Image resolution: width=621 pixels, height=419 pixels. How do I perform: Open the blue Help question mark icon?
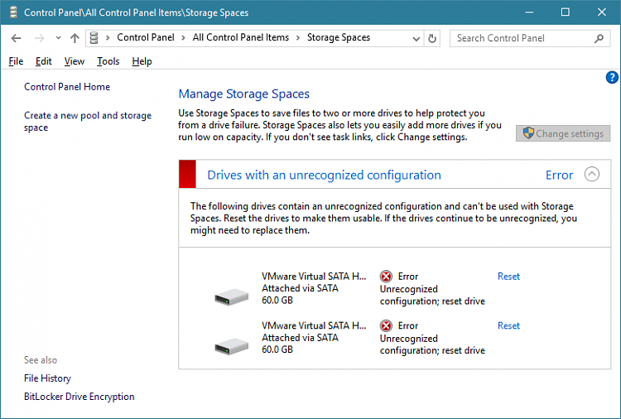click(612, 77)
